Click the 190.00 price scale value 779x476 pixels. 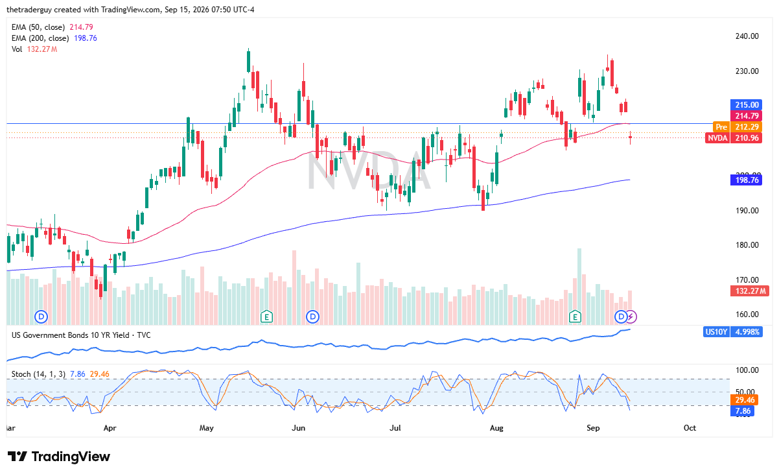746,210
